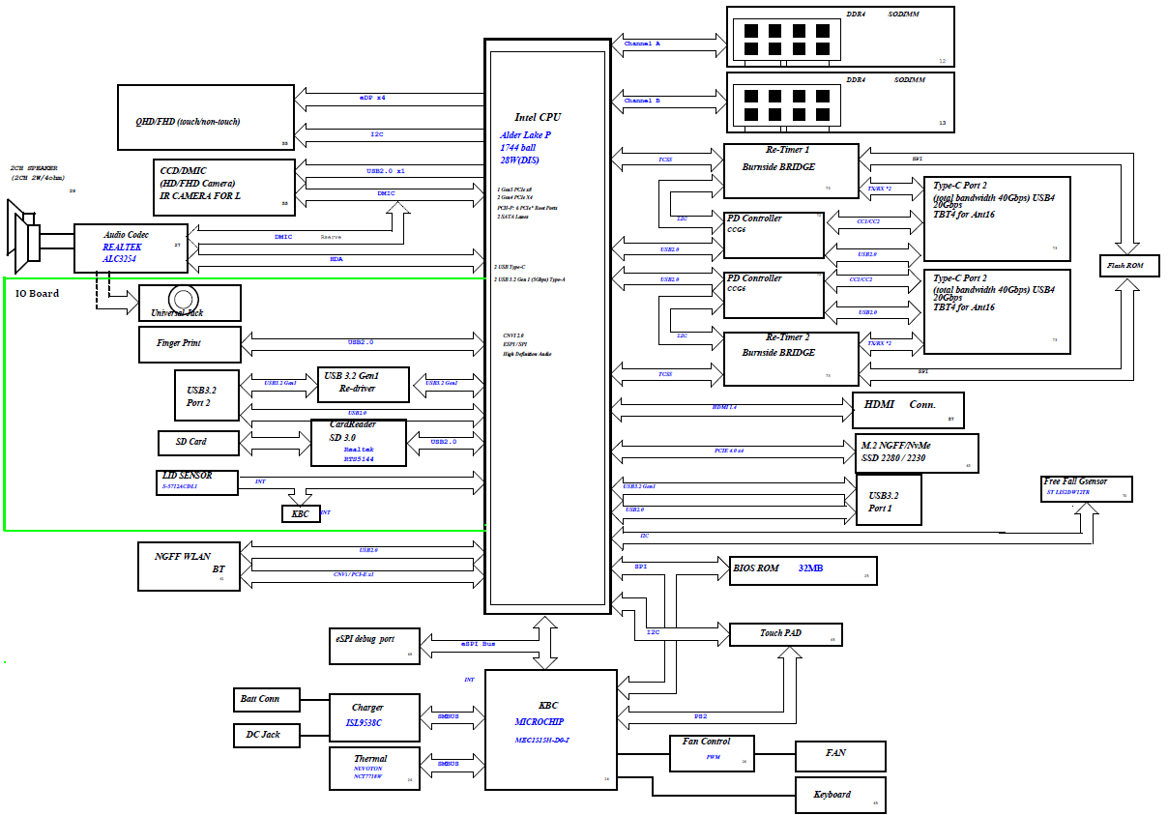The height and width of the screenshot is (815, 1168).
Task: Click the KBC Microchip MEC1515H block
Action: pos(550,721)
